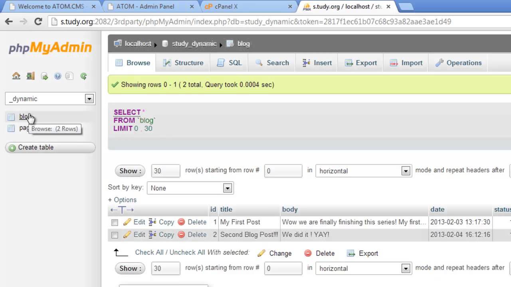Viewport: 511px width, 287px height.
Task: Click Check All link
Action: (x=149, y=252)
